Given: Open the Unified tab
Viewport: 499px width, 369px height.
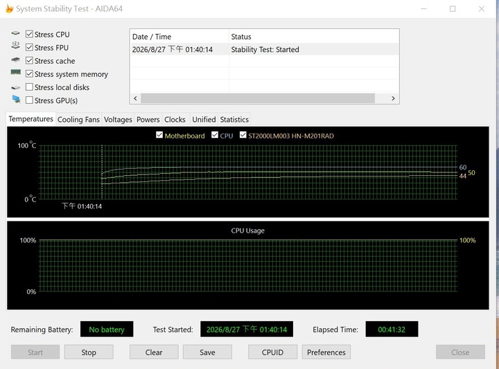Looking at the screenshot, I should tap(204, 120).
